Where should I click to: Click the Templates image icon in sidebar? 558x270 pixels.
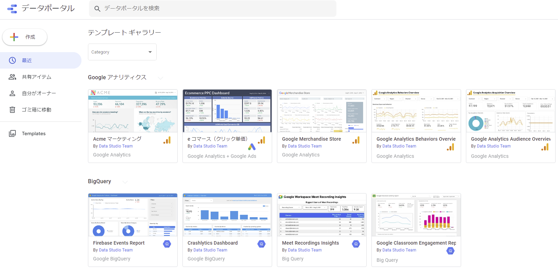pyautogui.click(x=12, y=133)
